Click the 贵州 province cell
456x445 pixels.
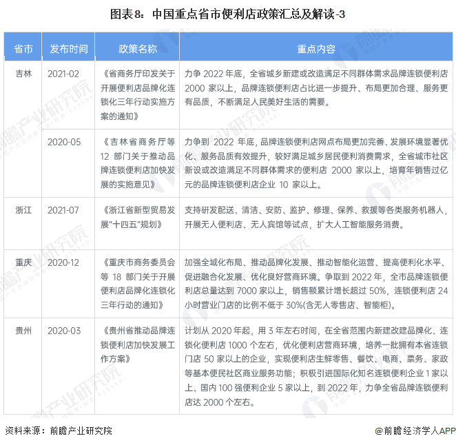click(23, 331)
